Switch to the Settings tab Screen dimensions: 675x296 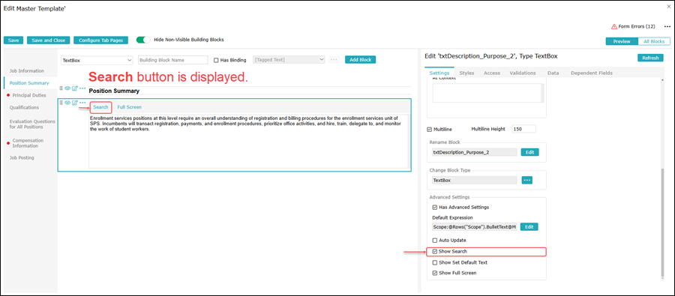pos(439,73)
